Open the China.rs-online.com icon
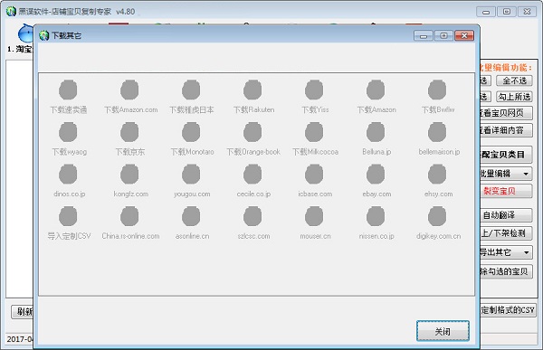Screen dimensions: 543x350 (x=129, y=216)
